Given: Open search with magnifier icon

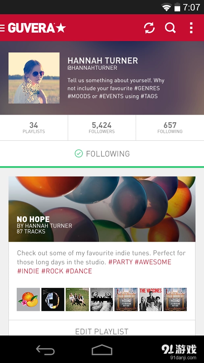Looking at the screenshot, I should pos(170,28).
